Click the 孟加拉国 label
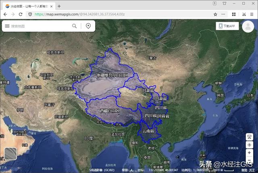Viewport: 258px width, 173px height. 118,134
